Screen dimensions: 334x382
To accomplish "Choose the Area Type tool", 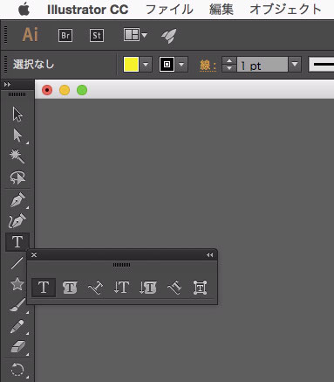I will click(x=70, y=288).
